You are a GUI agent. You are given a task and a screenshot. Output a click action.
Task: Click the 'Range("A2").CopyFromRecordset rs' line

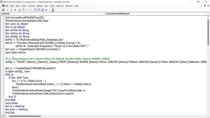(49, 90)
